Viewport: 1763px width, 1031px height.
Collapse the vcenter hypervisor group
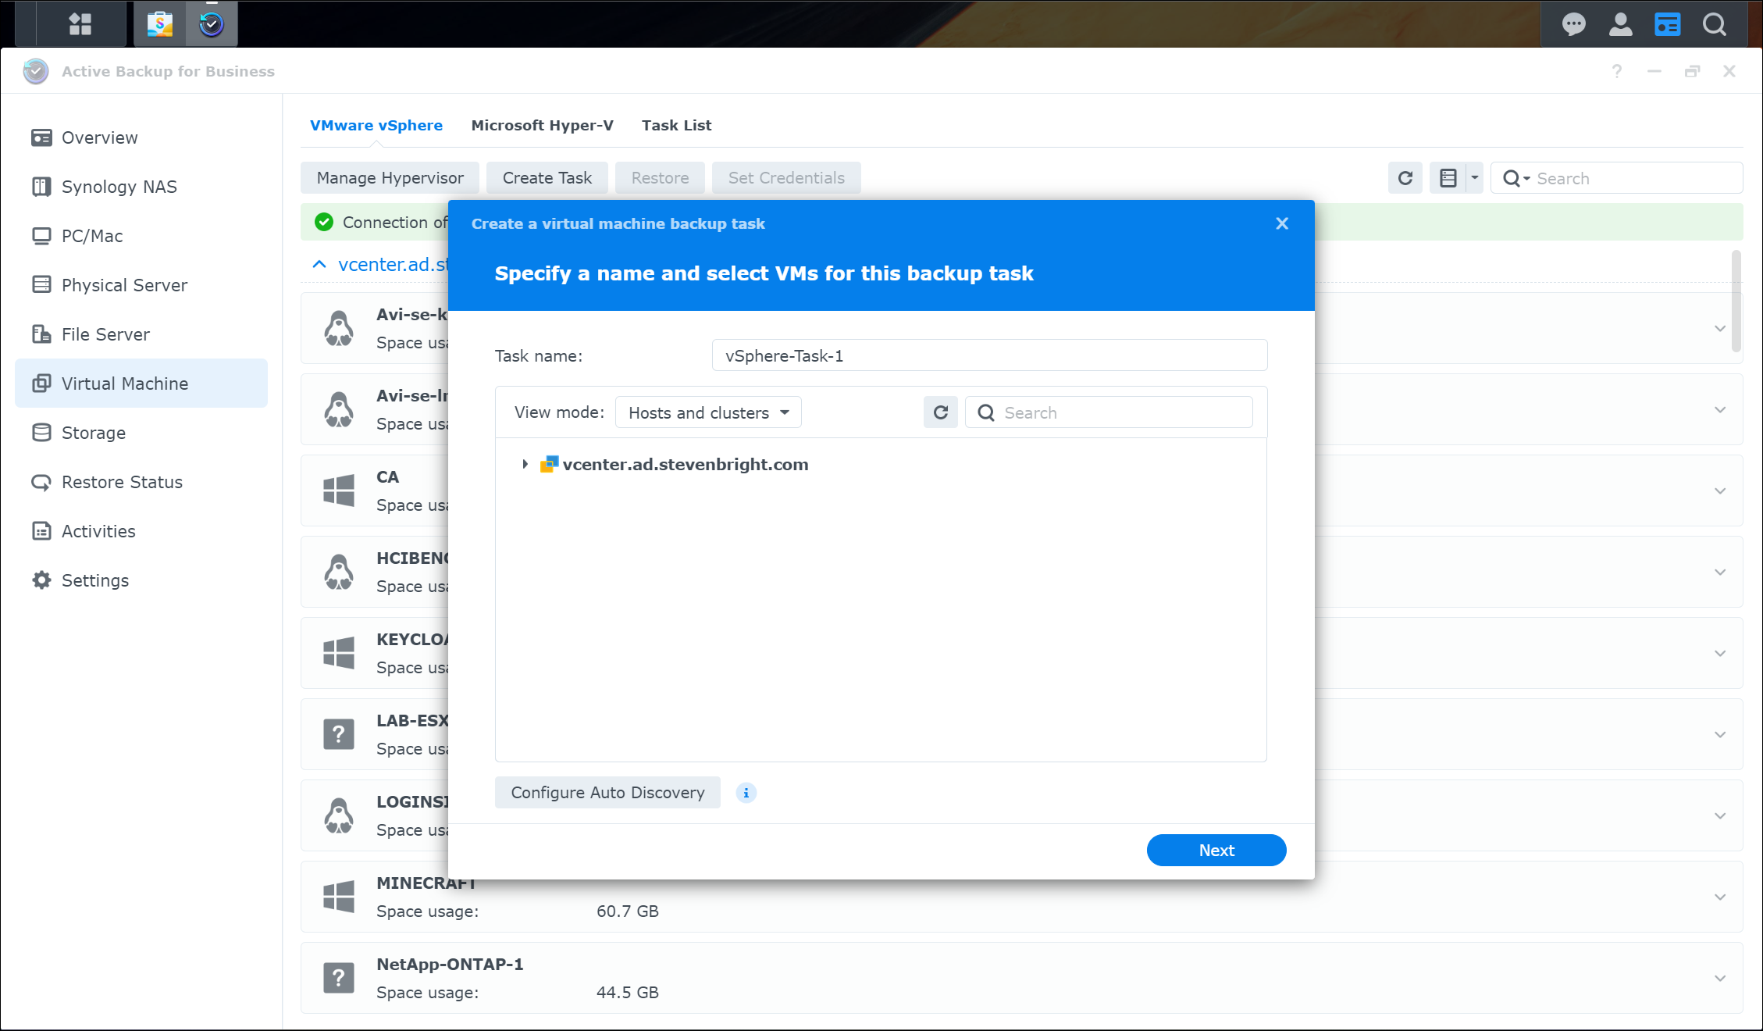tap(319, 264)
